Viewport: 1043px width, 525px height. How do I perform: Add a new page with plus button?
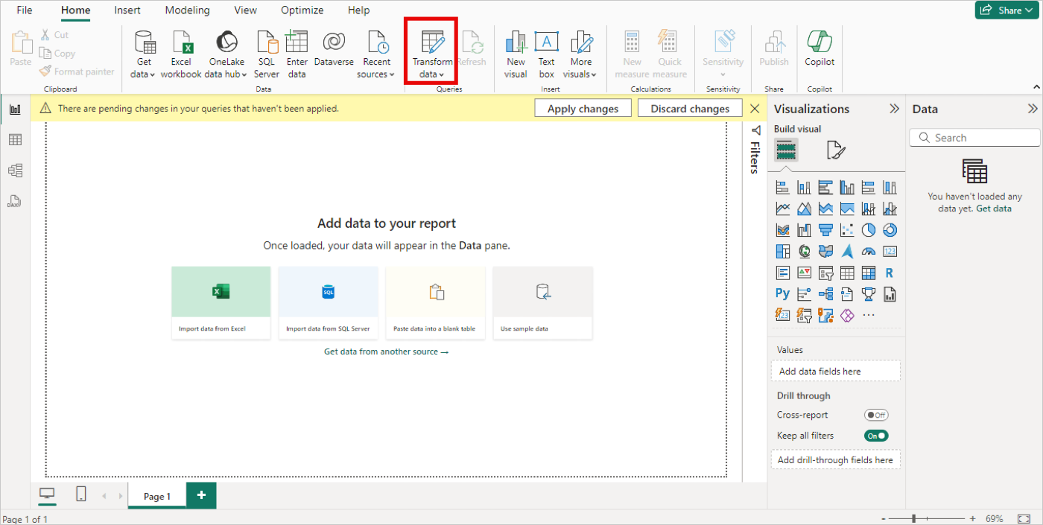click(x=201, y=495)
